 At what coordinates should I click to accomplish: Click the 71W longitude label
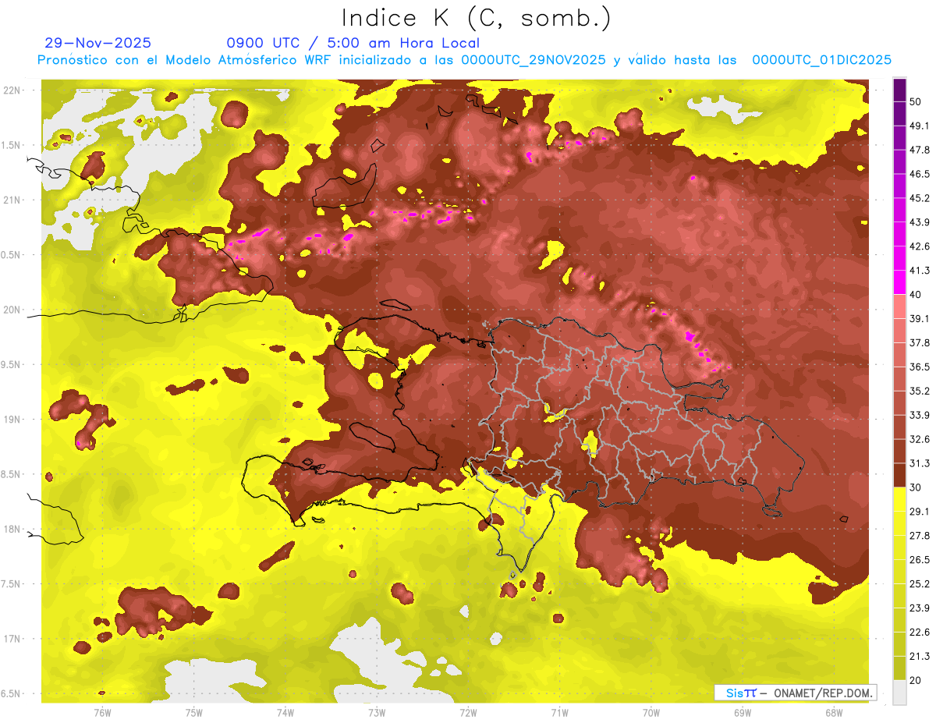coord(559,712)
